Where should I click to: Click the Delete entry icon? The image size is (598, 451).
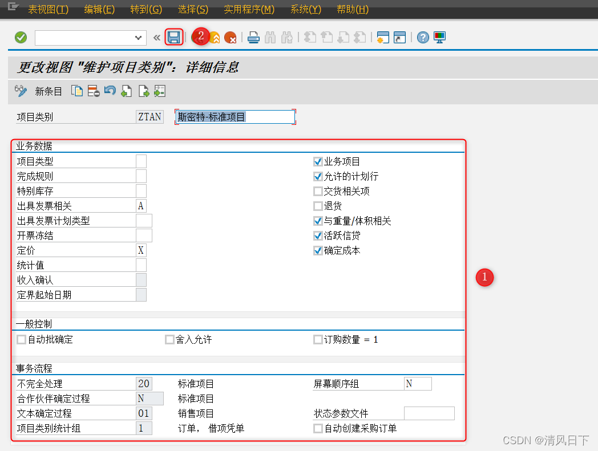click(x=93, y=91)
